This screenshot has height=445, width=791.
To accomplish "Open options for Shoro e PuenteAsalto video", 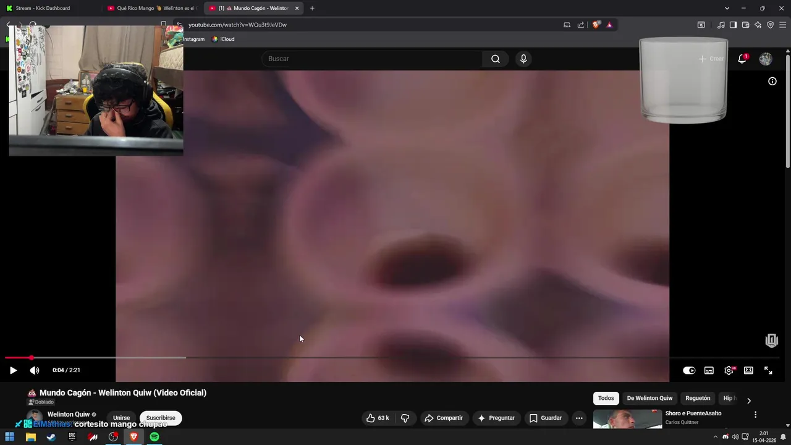I will 755,415.
